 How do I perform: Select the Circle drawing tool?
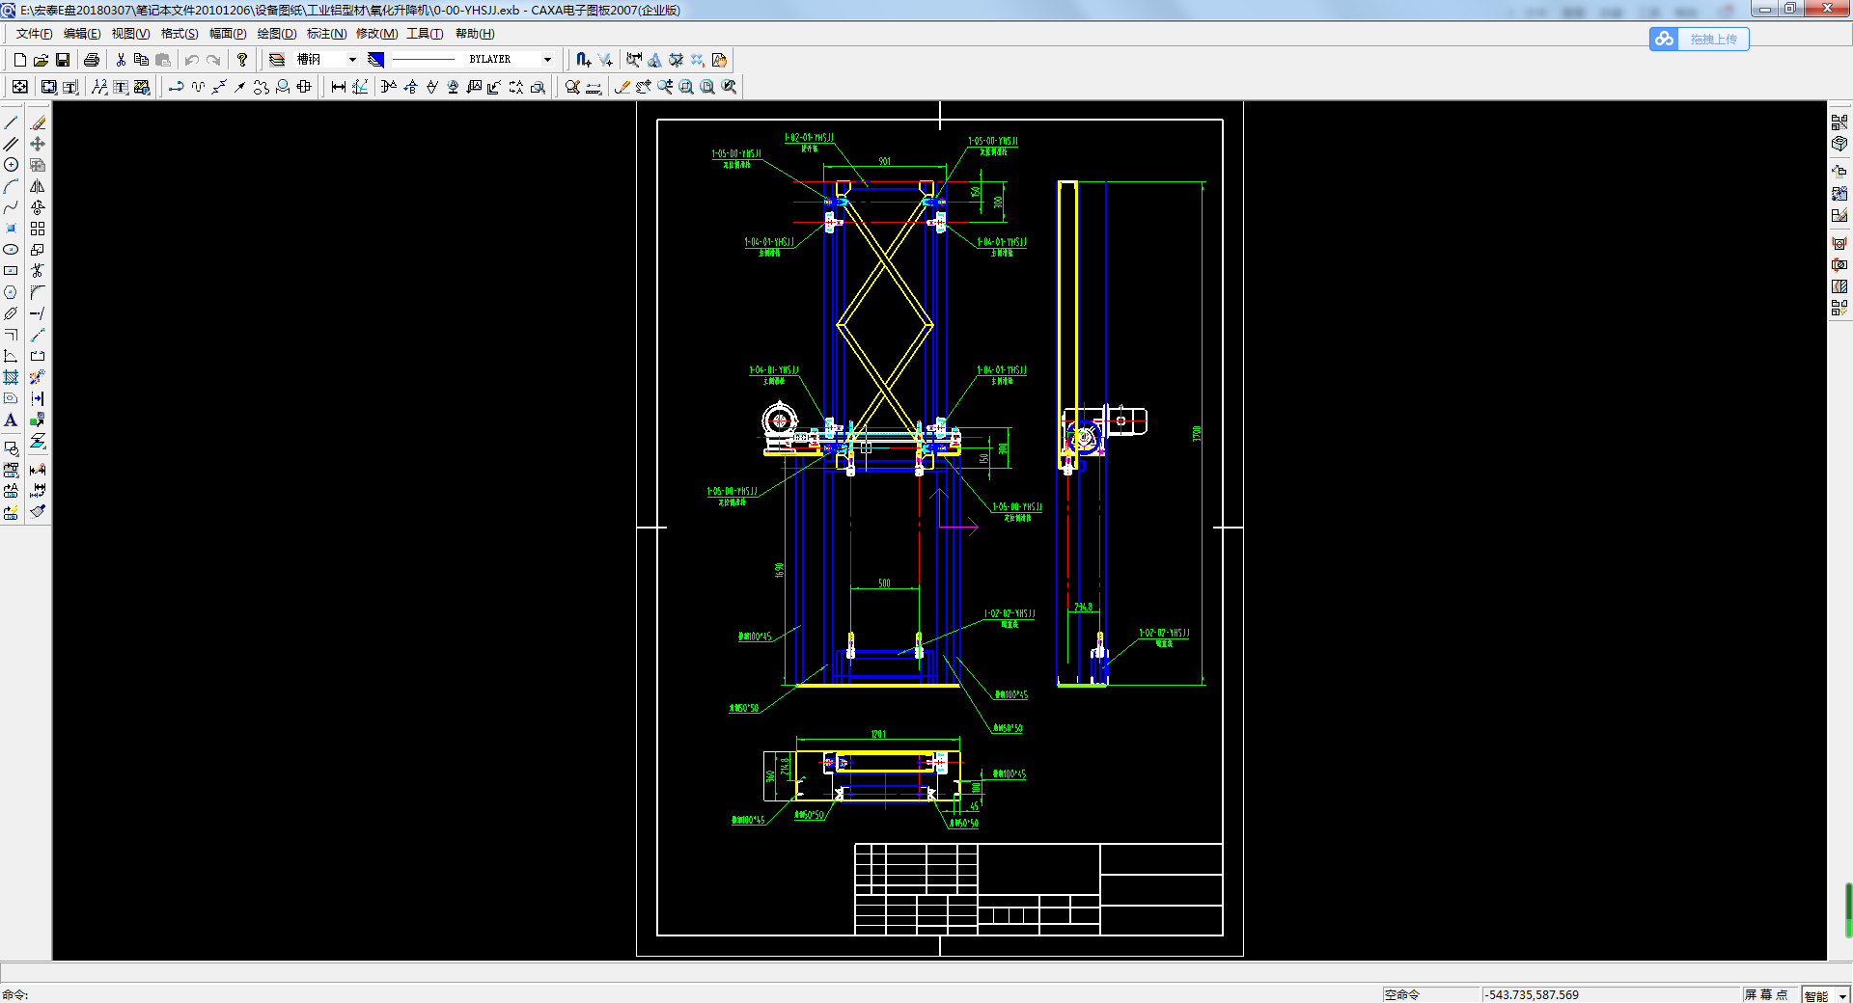[12, 165]
